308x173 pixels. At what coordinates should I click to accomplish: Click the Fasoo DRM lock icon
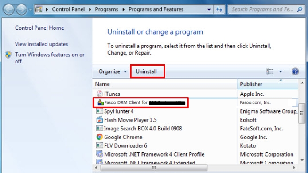click(x=100, y=102)
